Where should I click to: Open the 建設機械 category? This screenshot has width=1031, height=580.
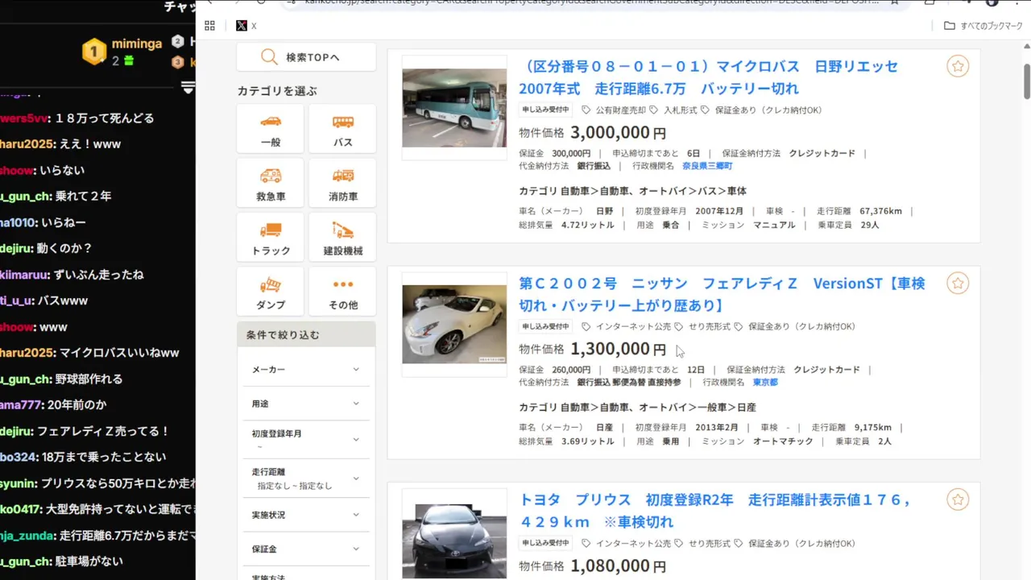click(x=343, y=237)
